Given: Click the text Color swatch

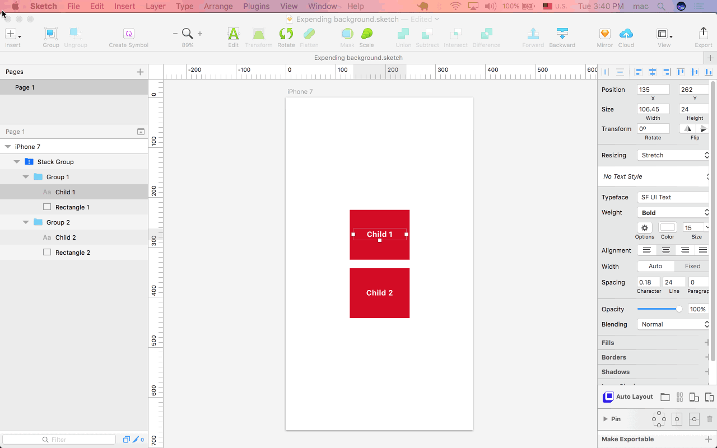Looking at the screenshot, I should click(668, 227).
